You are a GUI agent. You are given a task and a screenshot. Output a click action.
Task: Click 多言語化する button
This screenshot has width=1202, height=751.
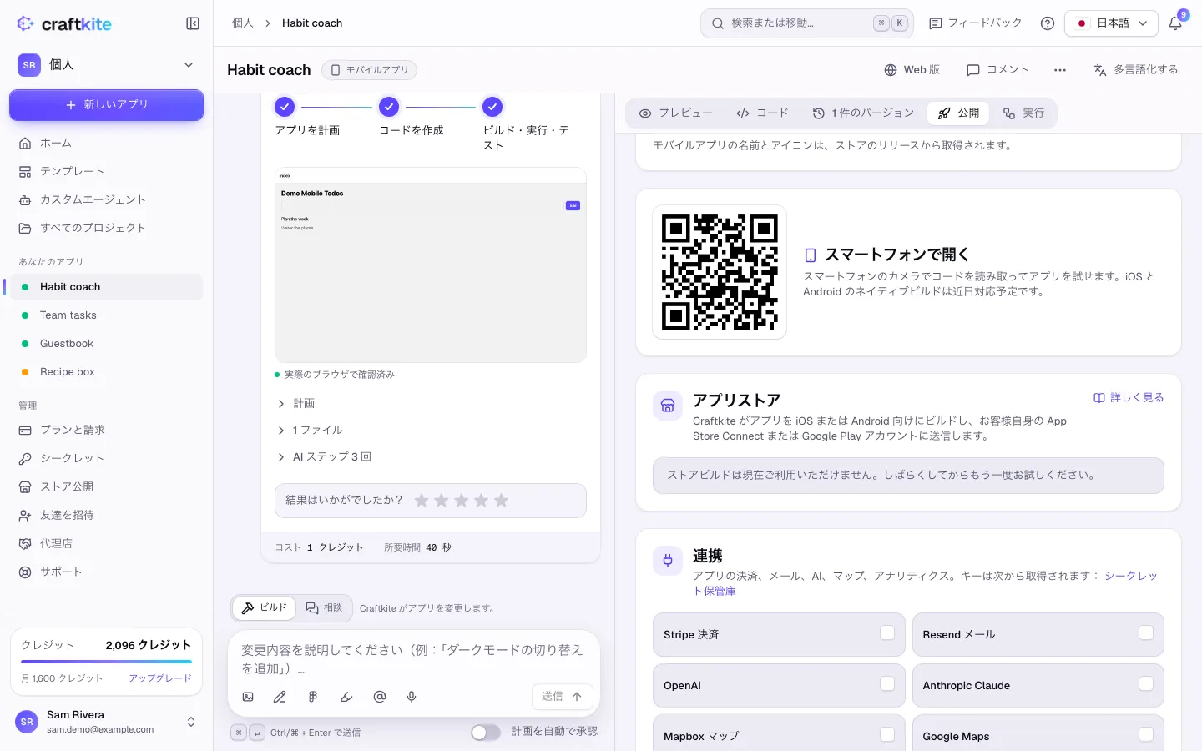(1135, 70)
